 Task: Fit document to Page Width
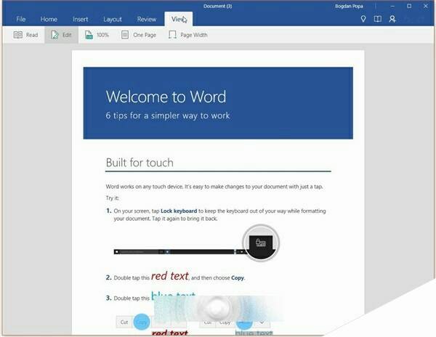click(187, 34)
